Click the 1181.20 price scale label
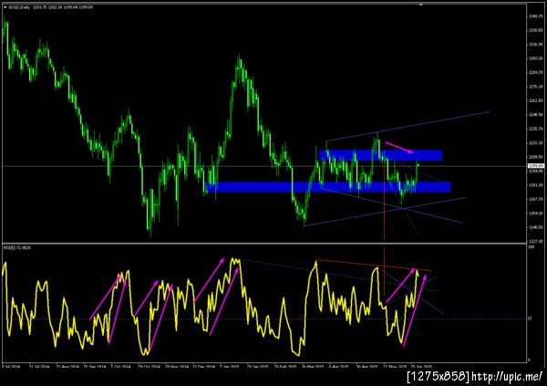 tap(537, 185)
